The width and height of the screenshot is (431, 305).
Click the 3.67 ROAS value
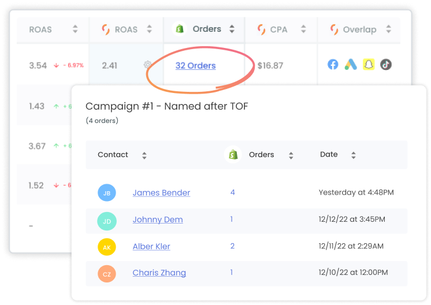37,146
